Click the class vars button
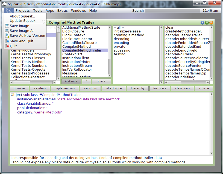Image resolution: width=223 pixels, height=174 pixels. 183,88
